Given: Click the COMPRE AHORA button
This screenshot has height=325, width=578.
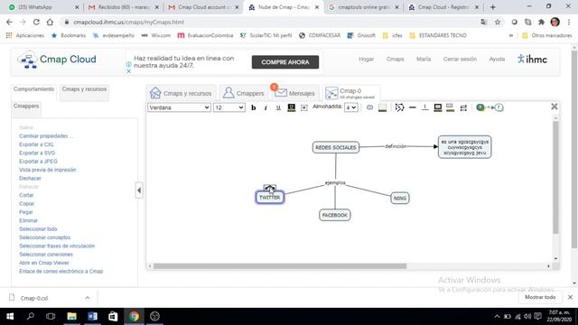Looking at the screenshot, I should point(285,62).
